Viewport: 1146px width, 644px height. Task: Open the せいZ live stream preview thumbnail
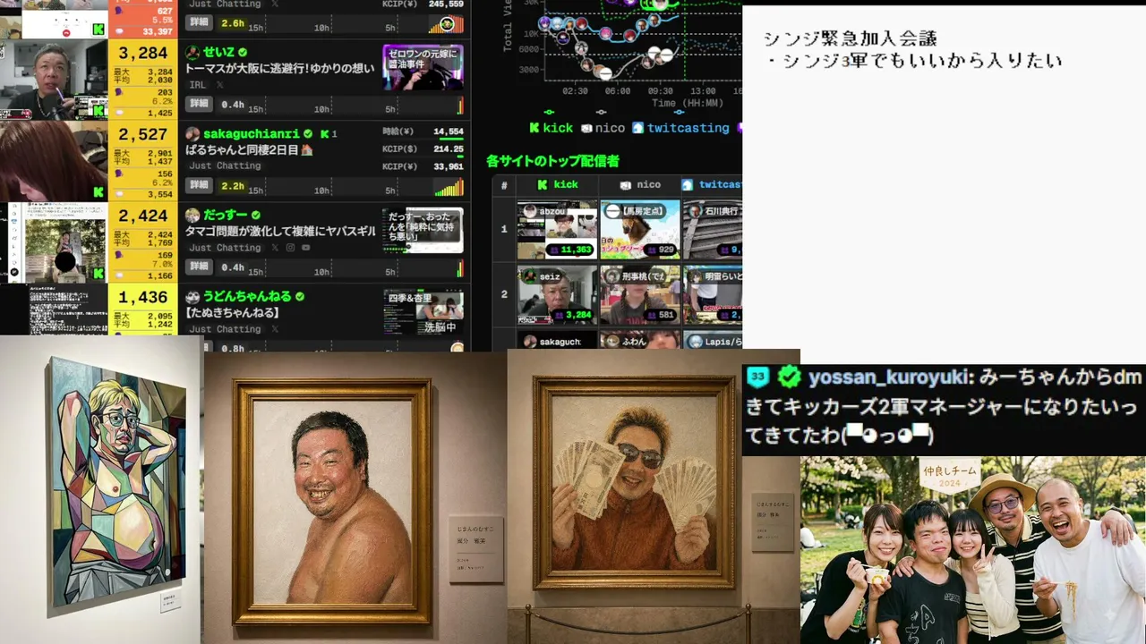pos(54,80)
